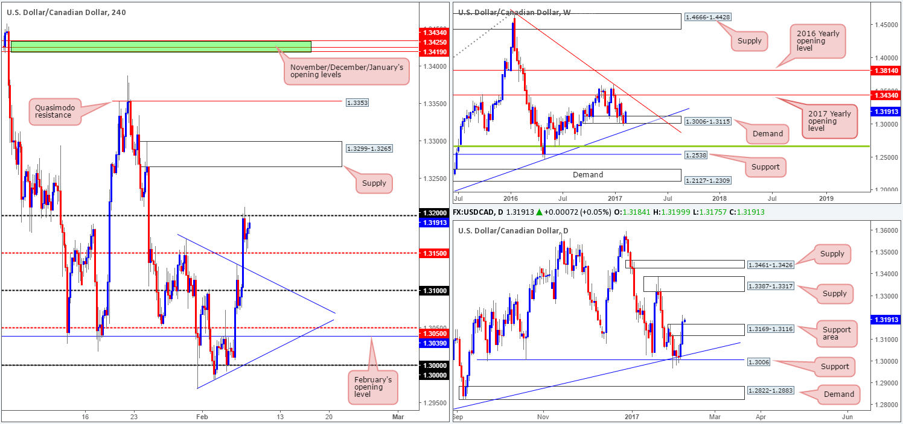Select the 1.34340 red price label on 240 chart
The width and height of the screenshot is (903, 424).
(433, 32)
